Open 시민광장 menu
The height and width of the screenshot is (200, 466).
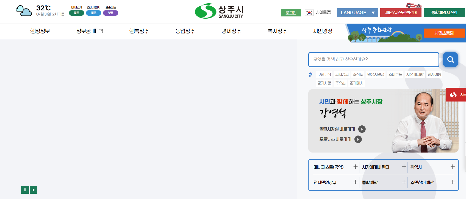(323, 31)
